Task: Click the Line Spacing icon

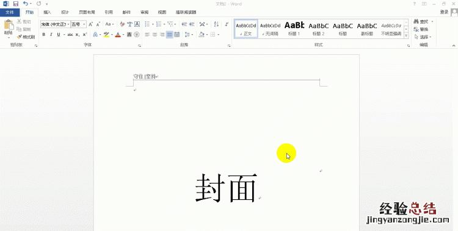Action: point(187,34)
